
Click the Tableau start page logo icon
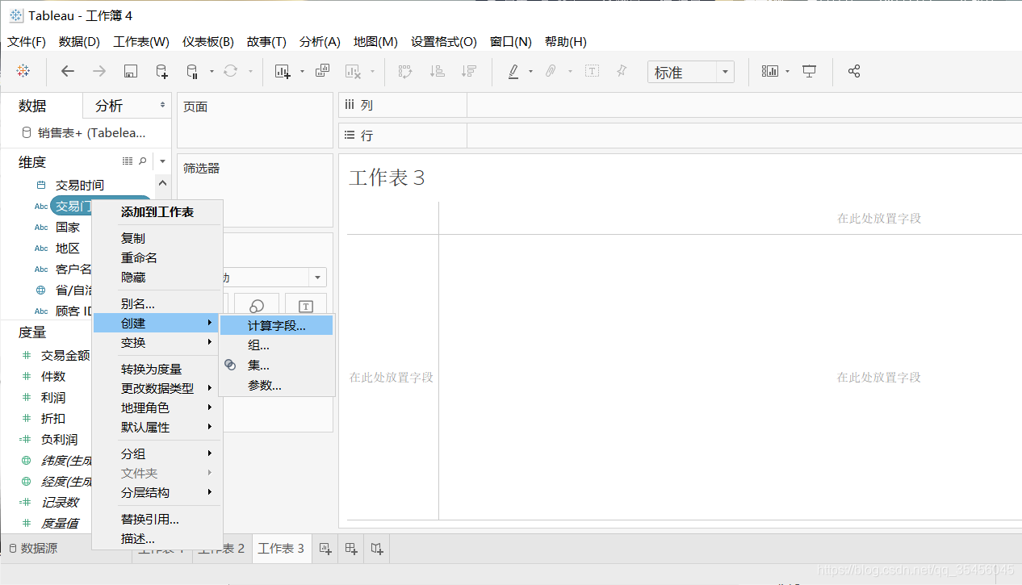coord(23,71)
